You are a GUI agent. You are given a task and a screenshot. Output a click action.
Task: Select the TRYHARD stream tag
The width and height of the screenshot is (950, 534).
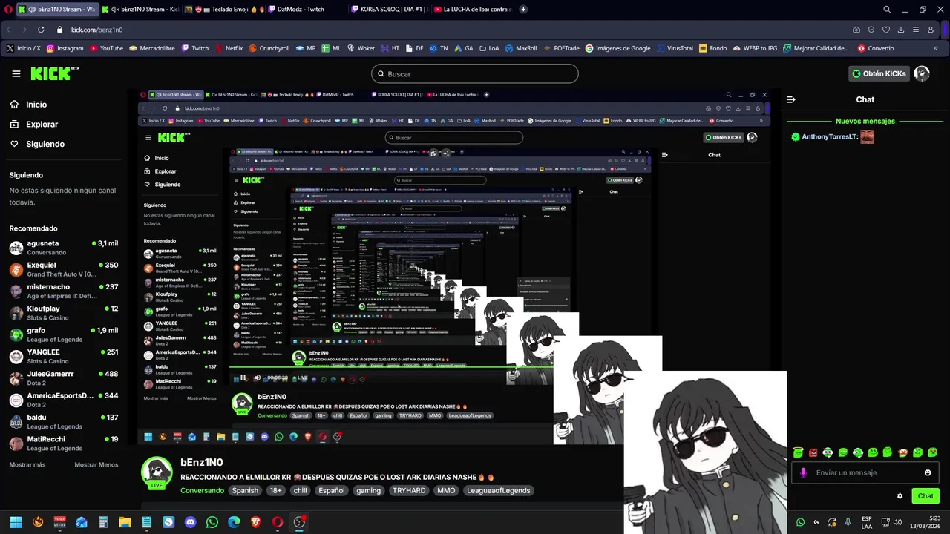coord(409,490)
